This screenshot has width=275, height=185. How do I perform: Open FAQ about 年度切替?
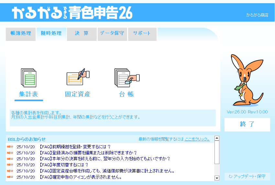point(64,165)
